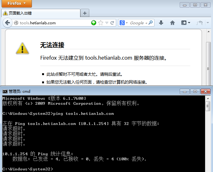
Task: Click the 10.1.1.254 的 Ping 统计信息 line
Action: 38,154
